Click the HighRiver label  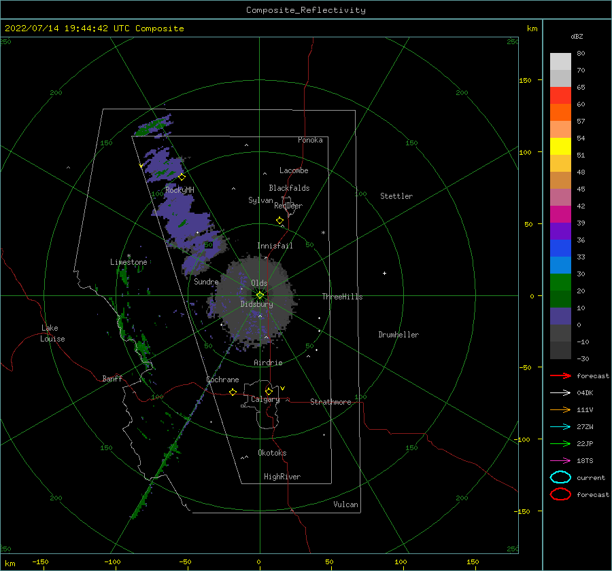coord(282,477)
